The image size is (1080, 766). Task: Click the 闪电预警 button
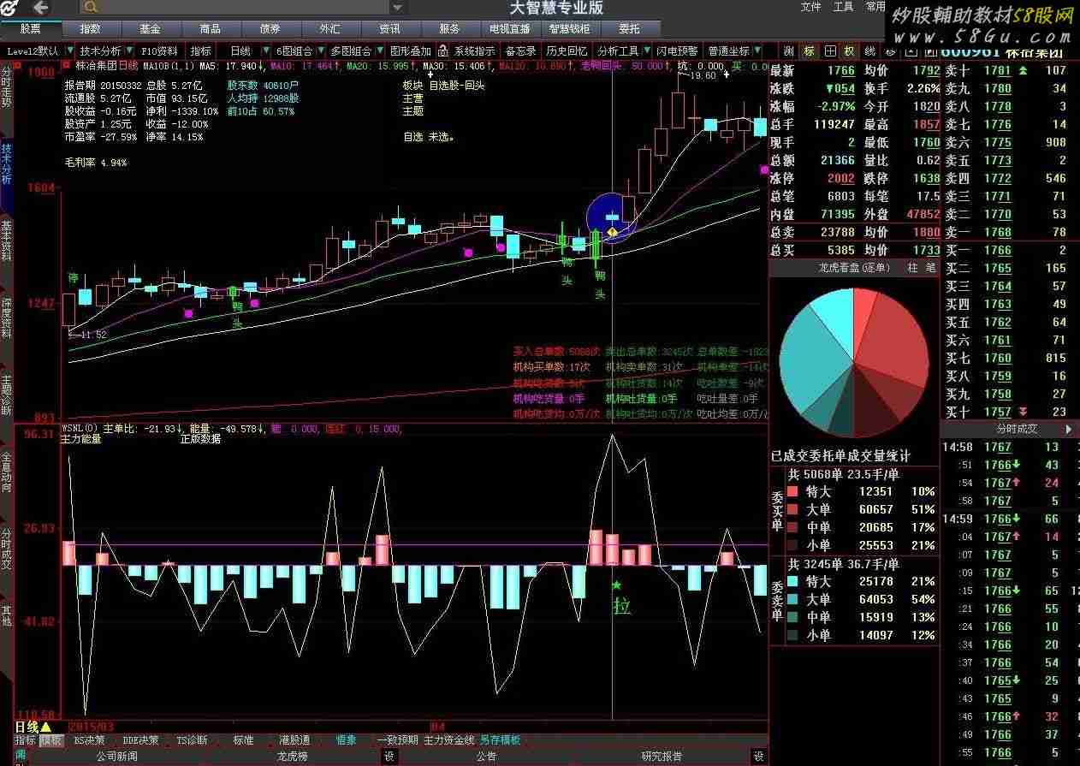(677, 51)
